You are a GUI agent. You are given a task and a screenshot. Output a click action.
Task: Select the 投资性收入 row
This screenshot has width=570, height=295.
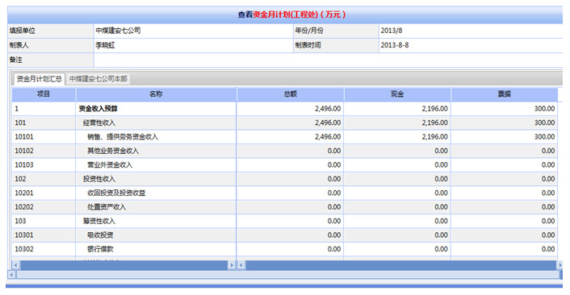point(285,179)
